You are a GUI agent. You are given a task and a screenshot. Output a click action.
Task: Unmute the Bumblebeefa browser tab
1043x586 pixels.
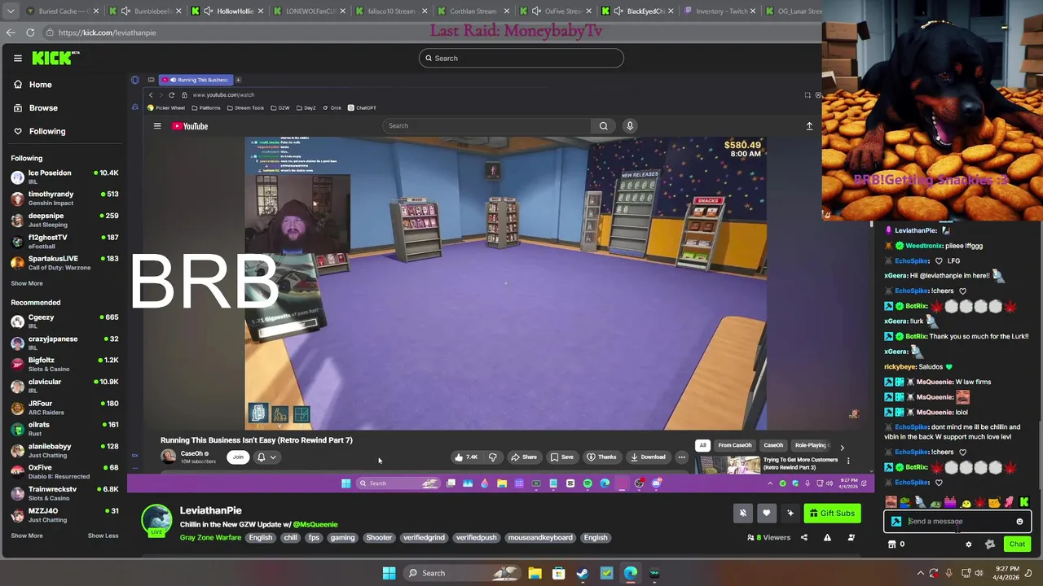click(x=124, y=11)
